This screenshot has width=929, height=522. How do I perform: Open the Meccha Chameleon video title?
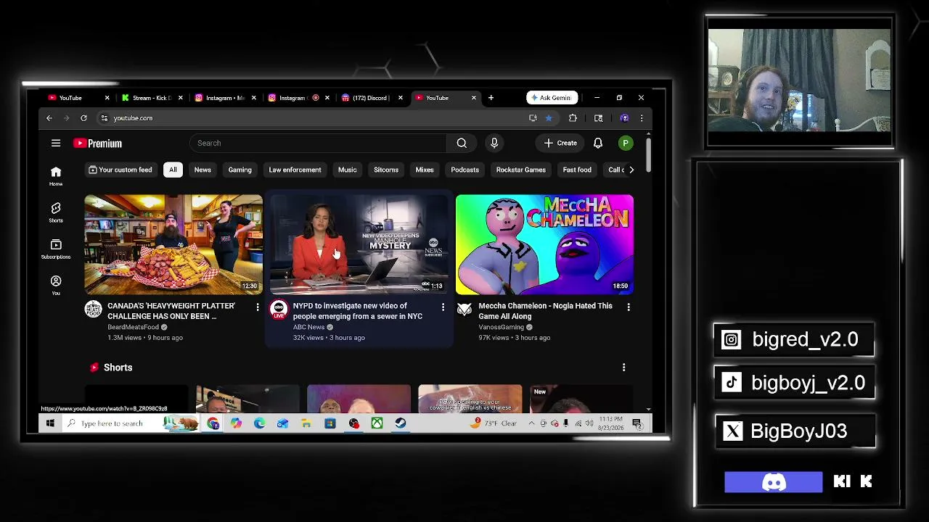545,311
